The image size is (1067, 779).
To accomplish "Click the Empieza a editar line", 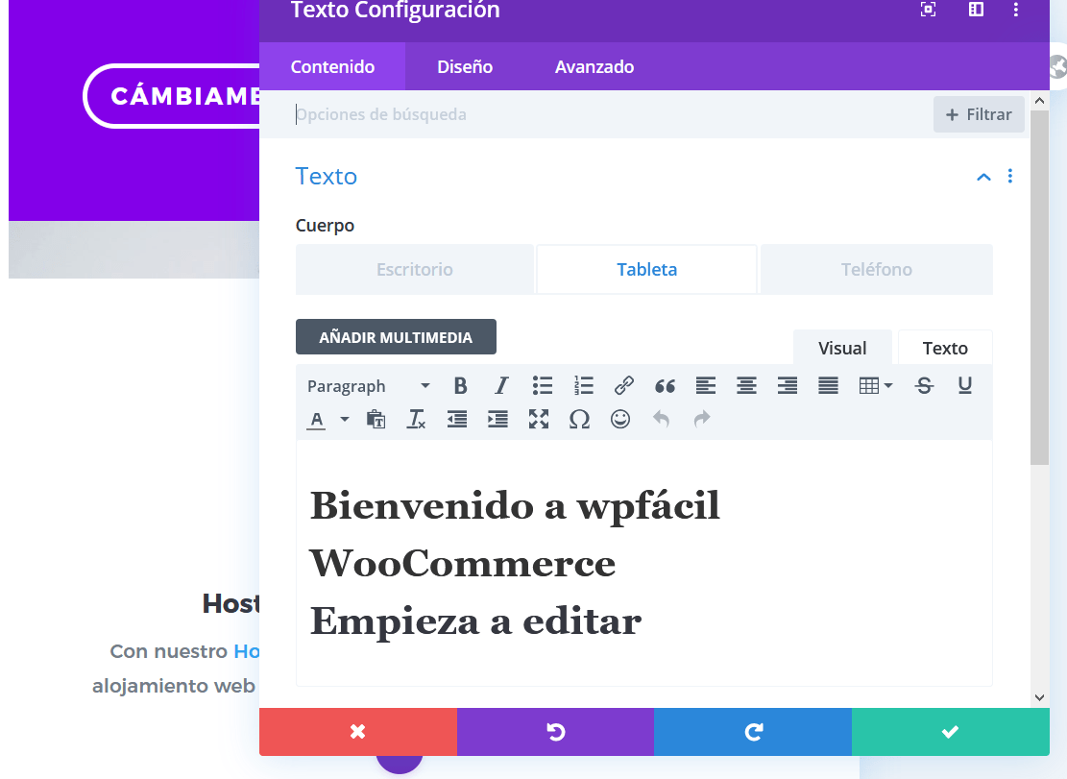I will (x=475, y=621).
